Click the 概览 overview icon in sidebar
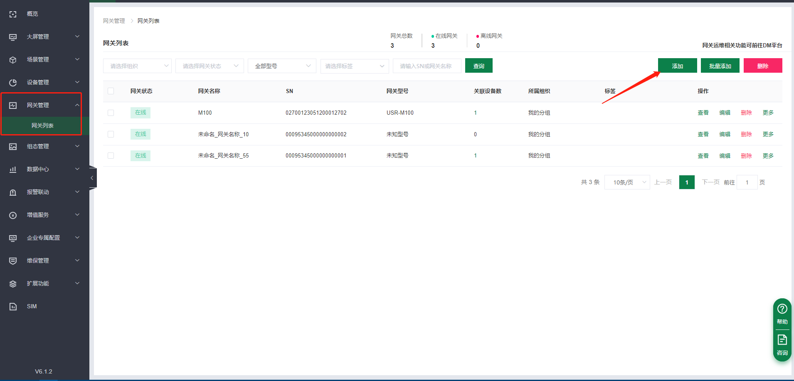Screen dimensions: 794x381 13,14
